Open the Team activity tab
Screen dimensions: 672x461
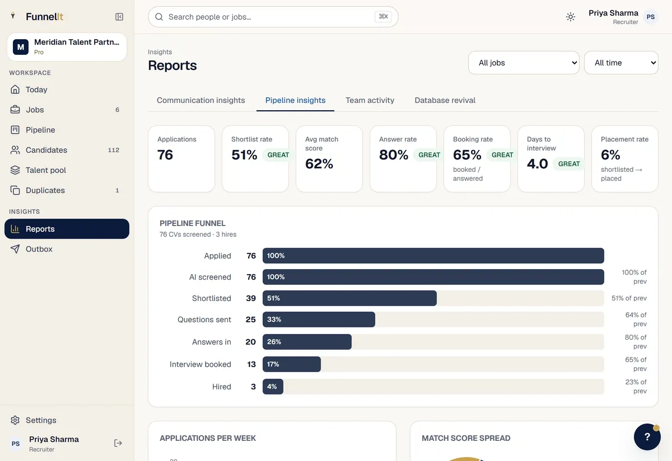[370, 100]
